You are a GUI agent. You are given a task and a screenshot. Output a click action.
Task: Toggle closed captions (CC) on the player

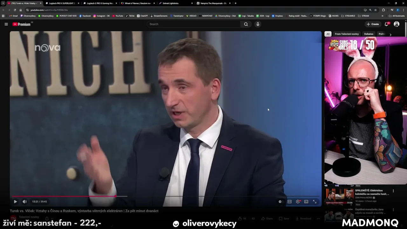(x=289, y=202)
